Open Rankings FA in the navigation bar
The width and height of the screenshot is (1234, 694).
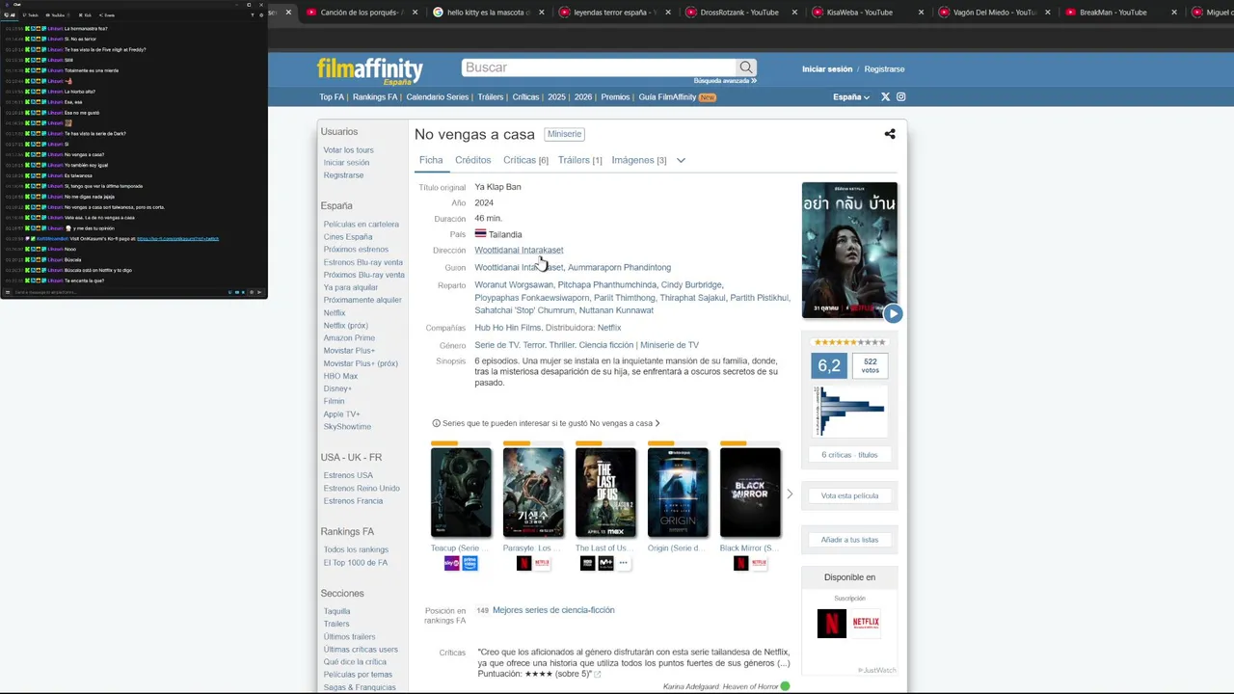(x=375, y=97)
